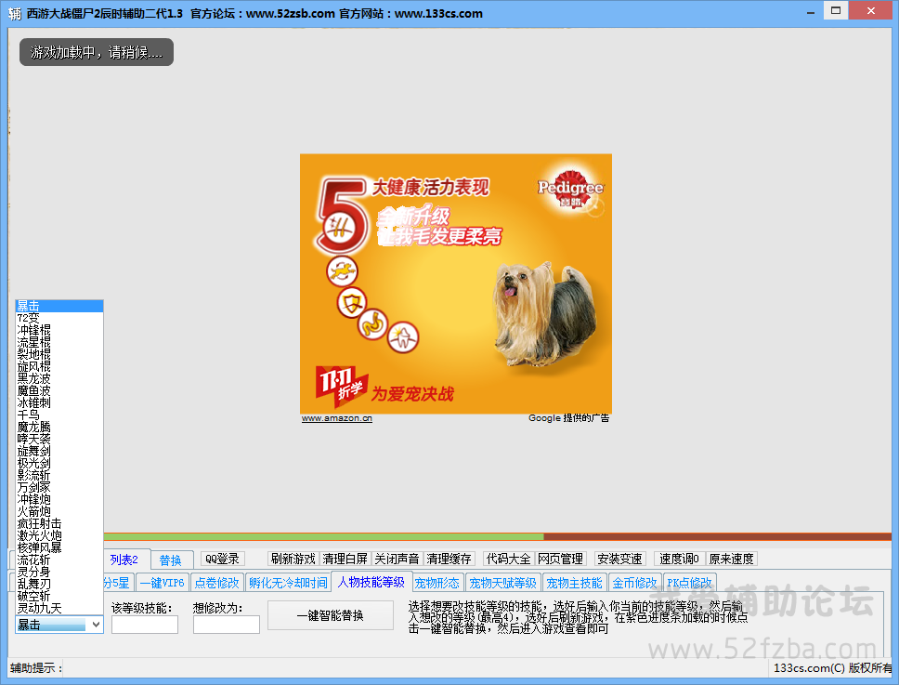Screen dimensions: 899x685
Task: Switch to 孵化无冷却时间 tab
Action: tap(288, 583)
